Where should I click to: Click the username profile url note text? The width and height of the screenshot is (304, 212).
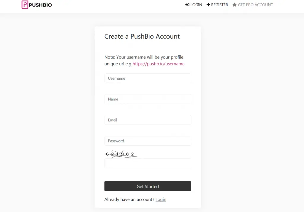[144, 60]
